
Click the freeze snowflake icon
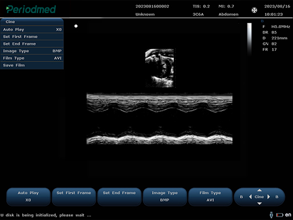tap(254, 10)
